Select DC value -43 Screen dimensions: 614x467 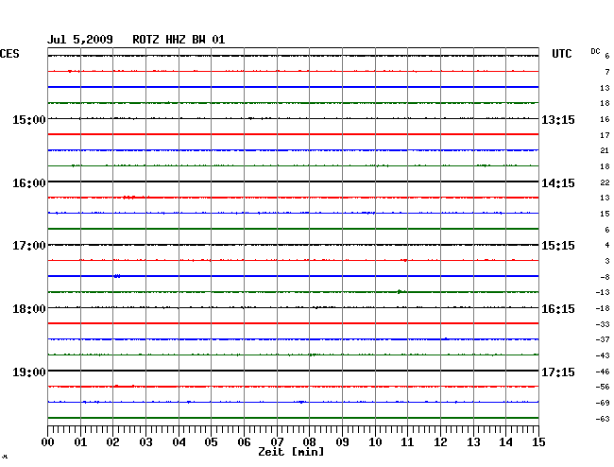point(603,355)
